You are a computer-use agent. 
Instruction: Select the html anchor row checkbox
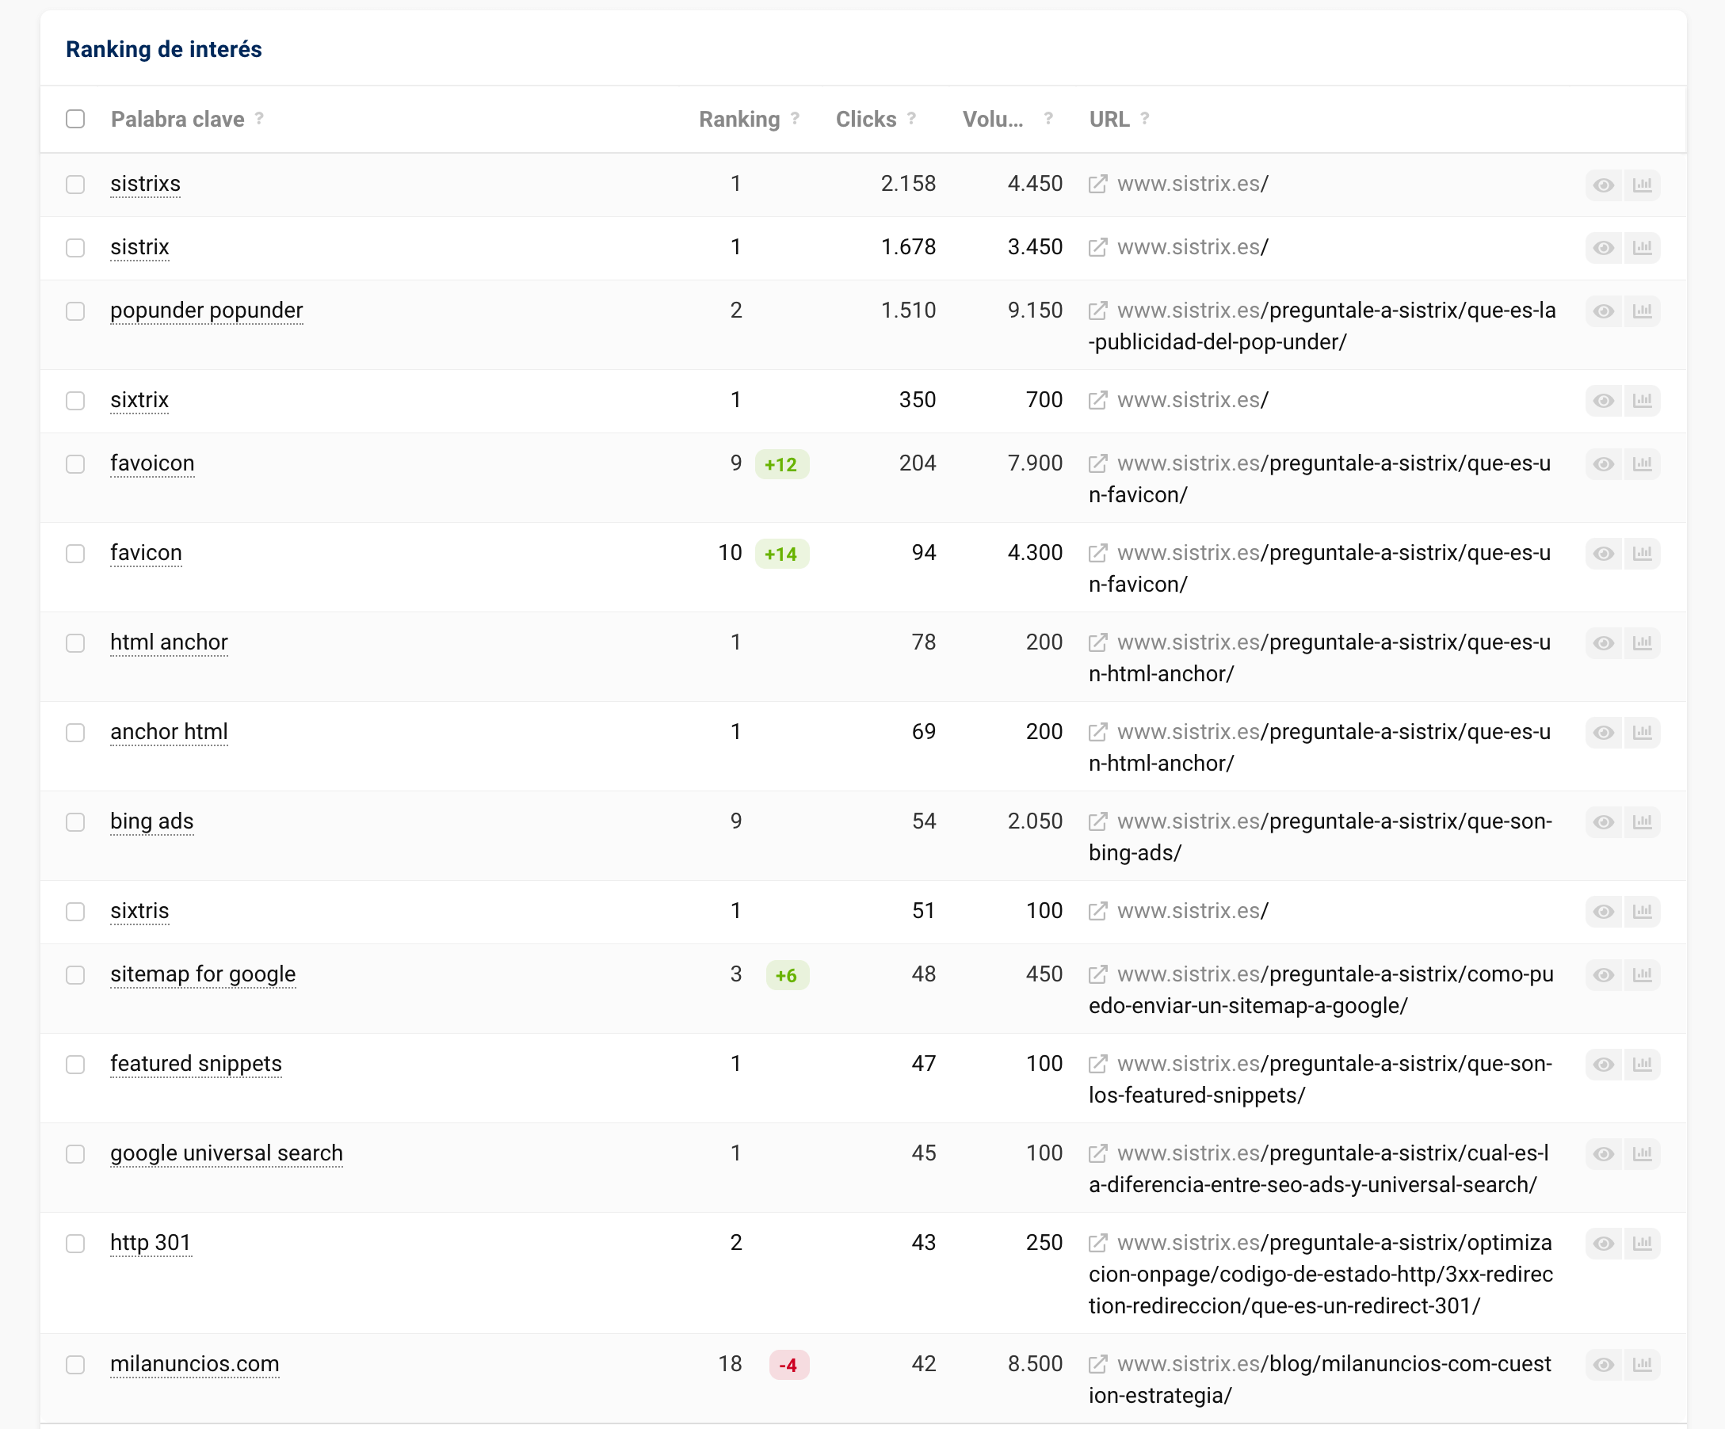[x=75, y=643]
